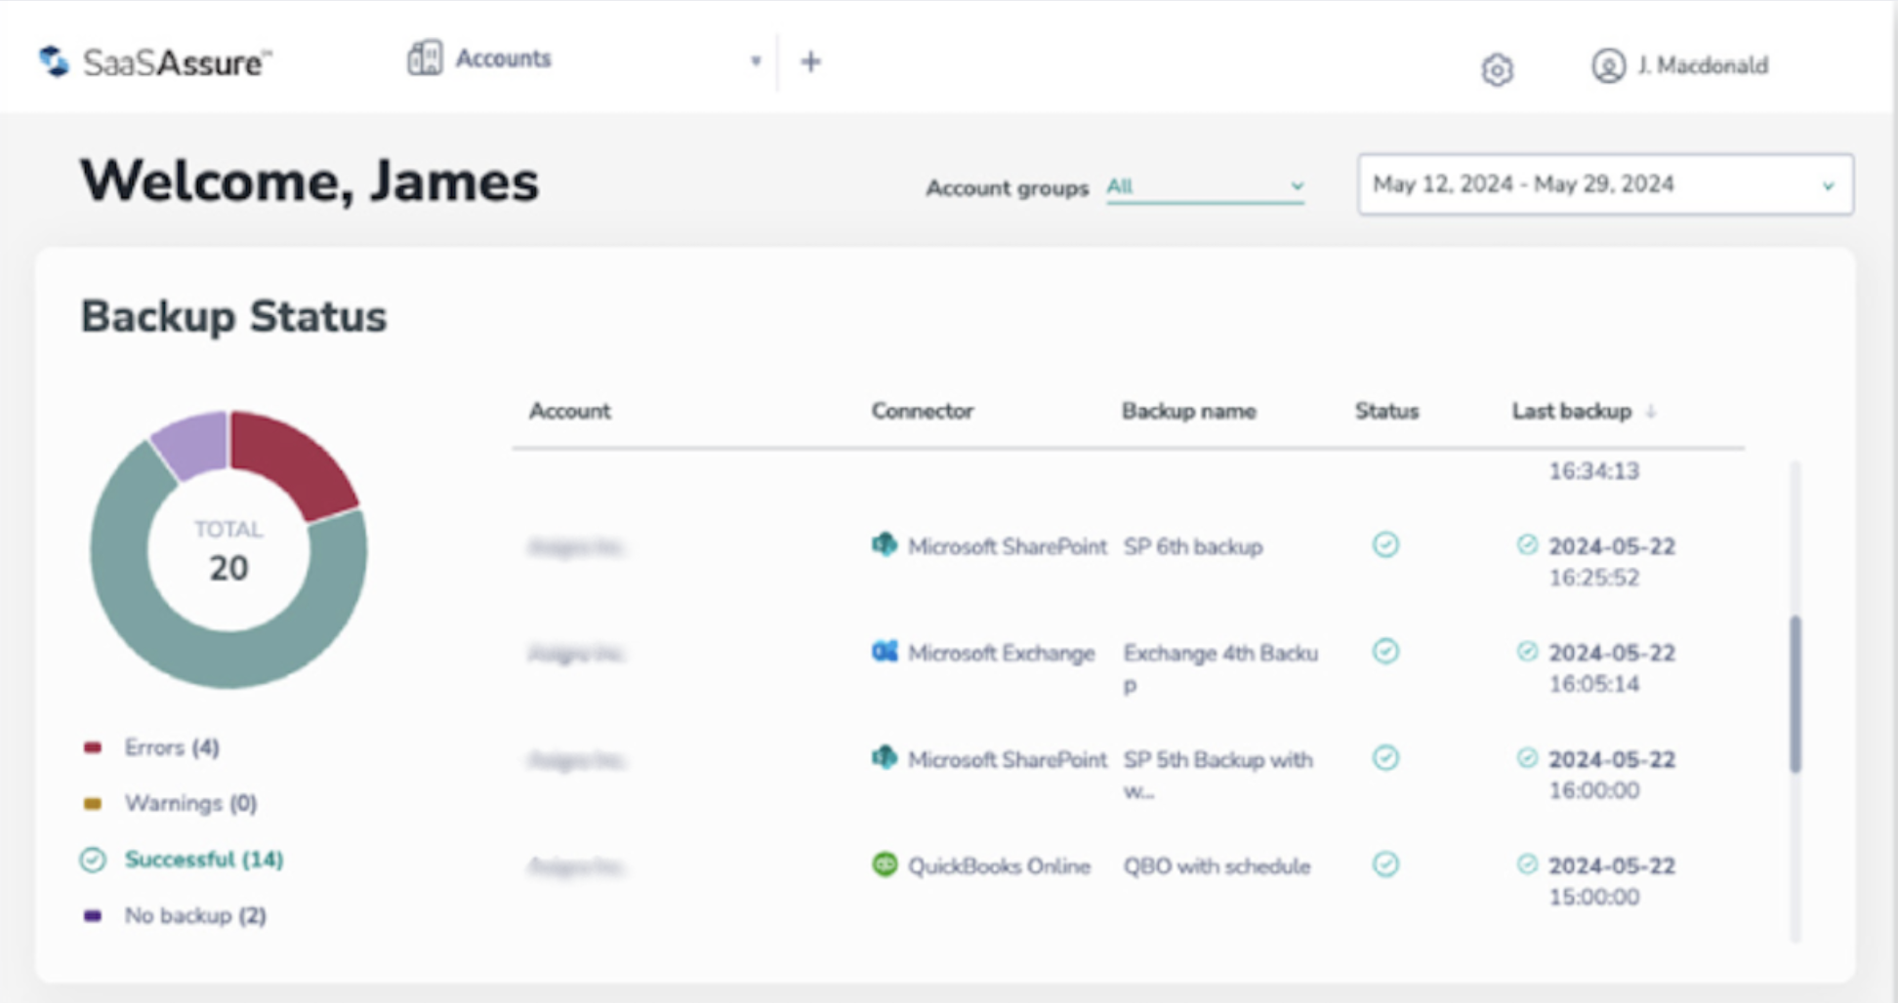The height and width of the screenshot is (1003, 1898).
Task: Click check icon beside 16:00:00 last backup
Action: tap(1527, 757)
